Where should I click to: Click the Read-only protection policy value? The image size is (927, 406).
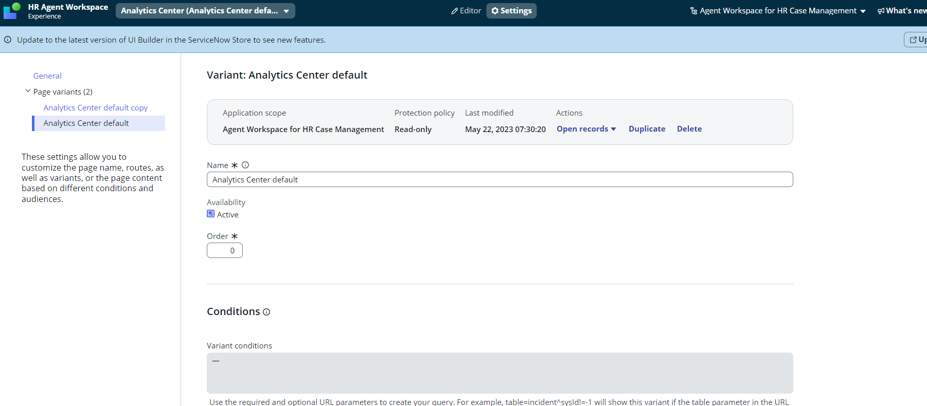pyautogui.click(x=413, y=130)
